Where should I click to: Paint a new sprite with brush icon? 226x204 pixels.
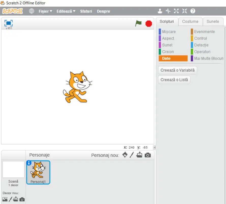[x=132, y=155]
